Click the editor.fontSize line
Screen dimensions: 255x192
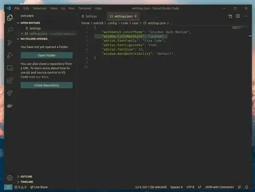123,49
